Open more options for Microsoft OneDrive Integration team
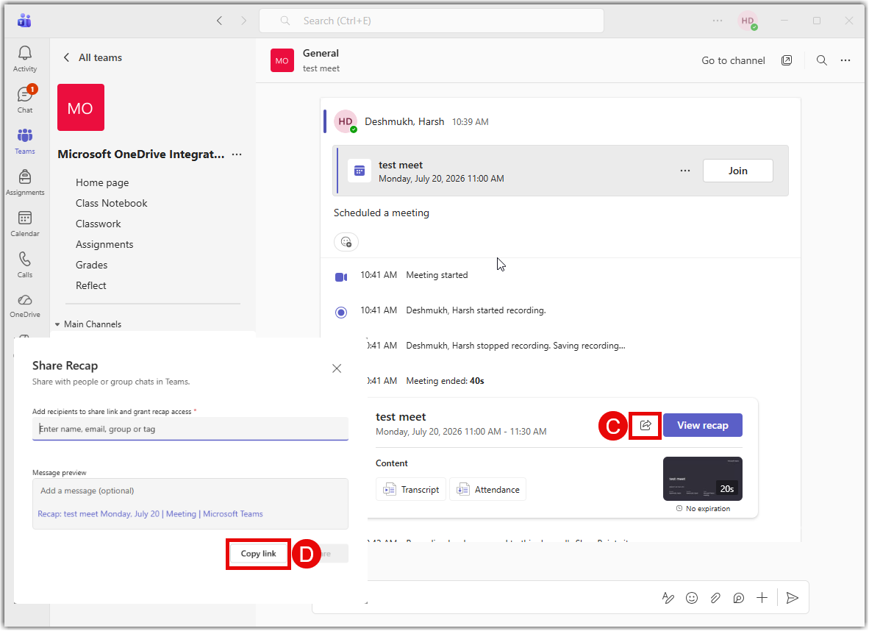Viewport: 869px width, 631px height. coord(237,154)
